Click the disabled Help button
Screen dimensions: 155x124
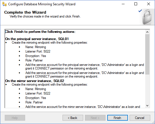[x=15, y=118]
